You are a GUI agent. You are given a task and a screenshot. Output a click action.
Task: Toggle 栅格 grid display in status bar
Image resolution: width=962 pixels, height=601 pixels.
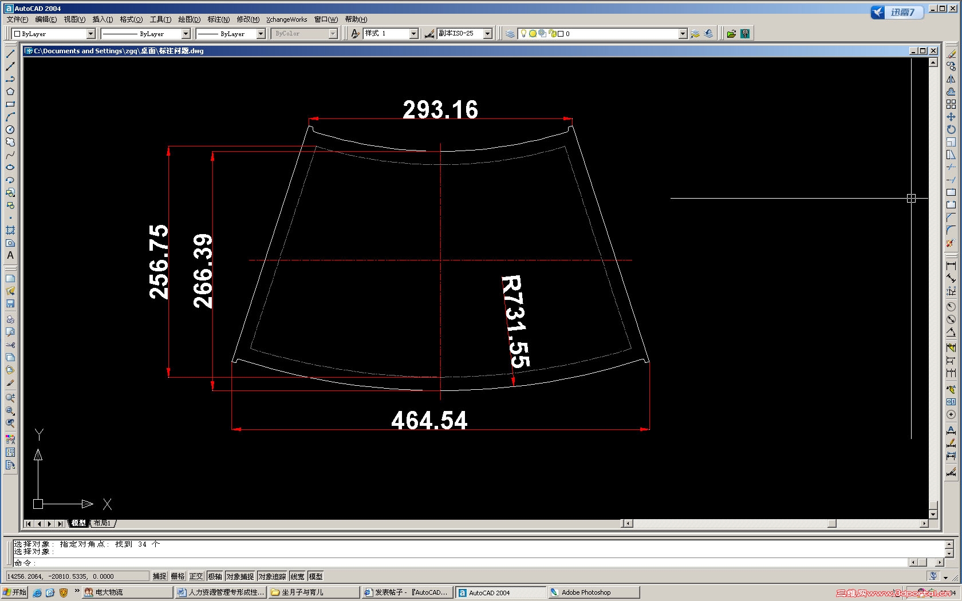[x=178, y=576]
